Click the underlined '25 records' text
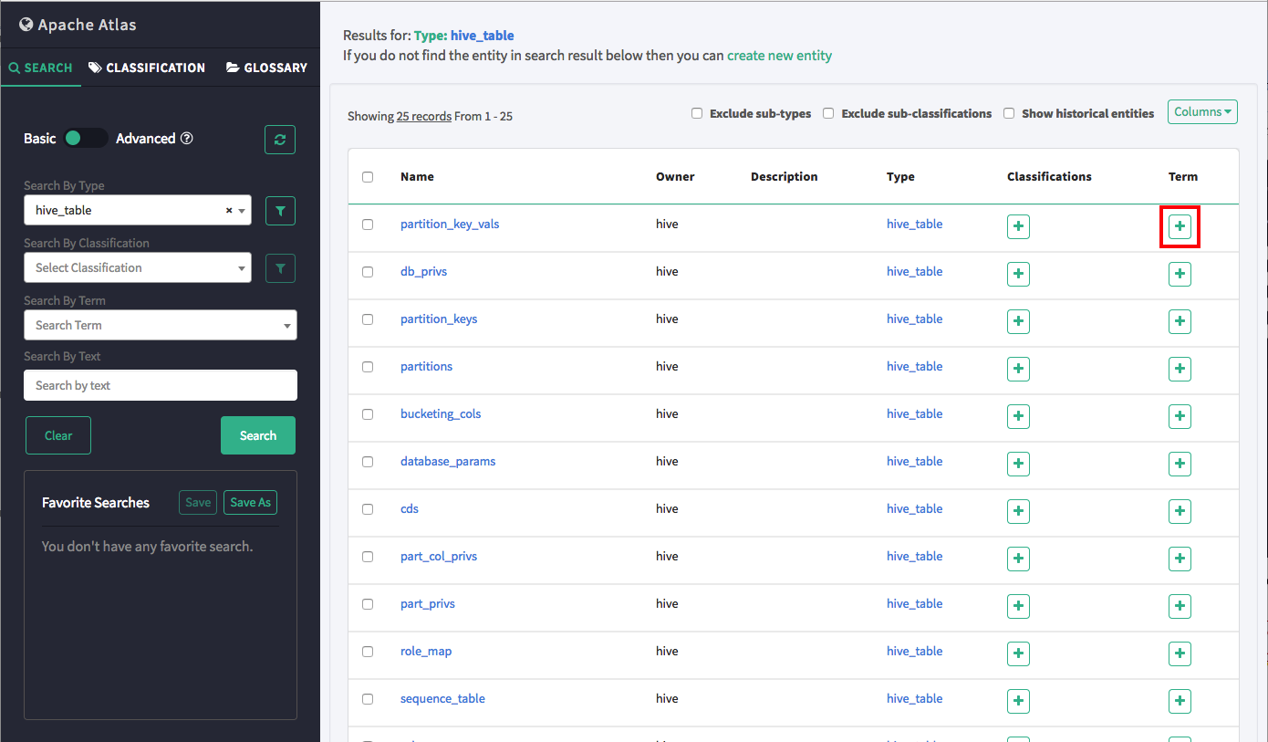The height and width of the screenshot is (742, 1268). (424, 117)
